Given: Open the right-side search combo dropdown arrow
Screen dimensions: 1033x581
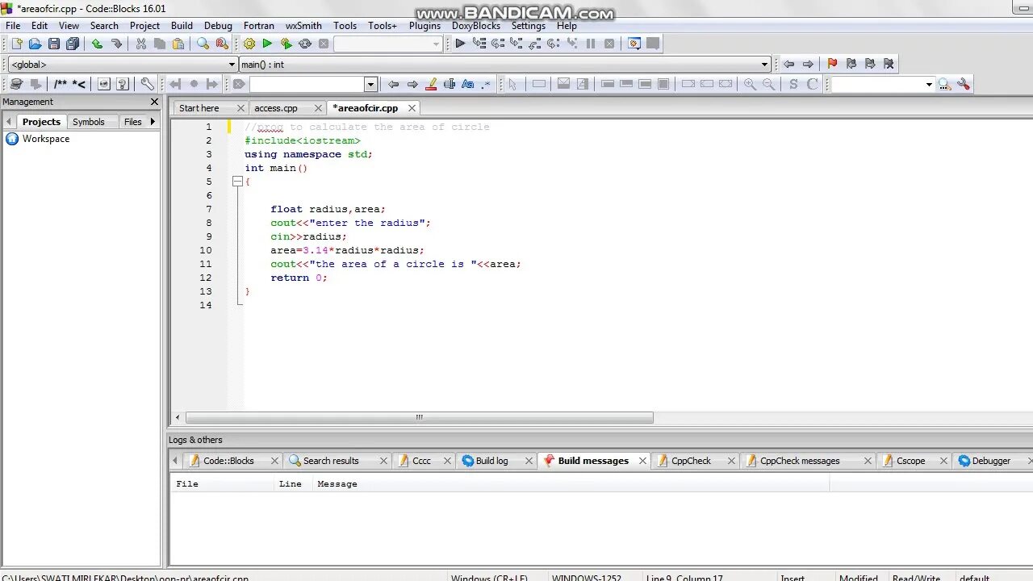Looking at the screenshot, I should click(x=929, y=84).
